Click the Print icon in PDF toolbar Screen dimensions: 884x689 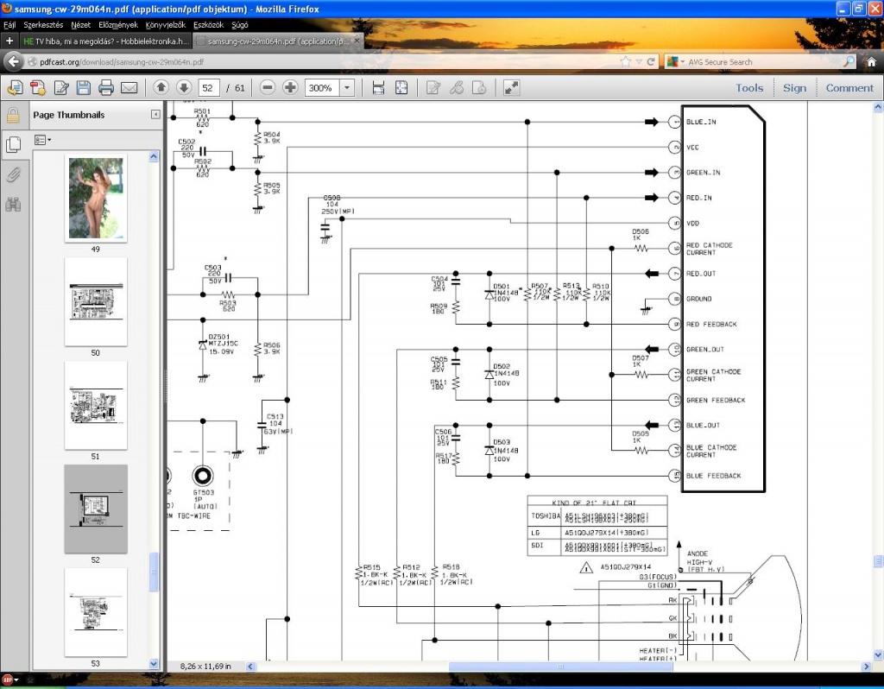coord(106,87)
